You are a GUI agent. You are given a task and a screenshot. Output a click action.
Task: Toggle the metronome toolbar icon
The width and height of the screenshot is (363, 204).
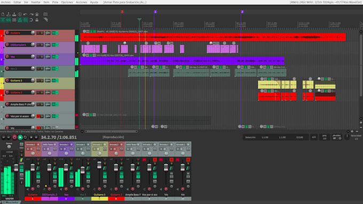(37, 14)
